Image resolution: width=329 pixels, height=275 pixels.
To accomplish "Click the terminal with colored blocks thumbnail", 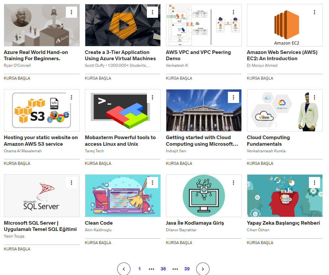I will pos(123,110).
